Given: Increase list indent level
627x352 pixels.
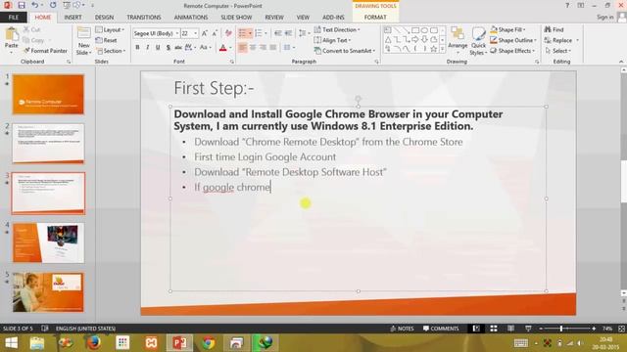Looking at the screenshot, I should click(288, 33).
